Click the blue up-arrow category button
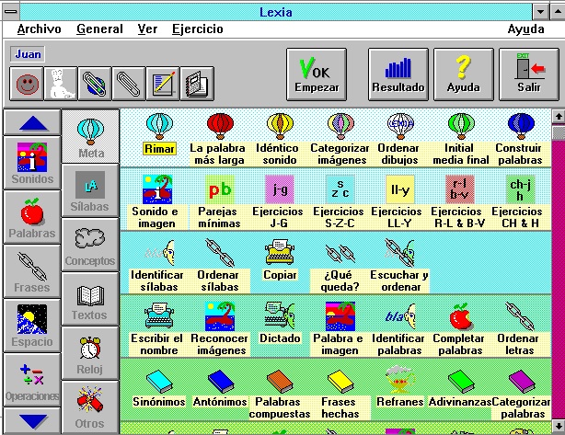The height and width of the screenshot is (435, 565). tap(32, 123)
